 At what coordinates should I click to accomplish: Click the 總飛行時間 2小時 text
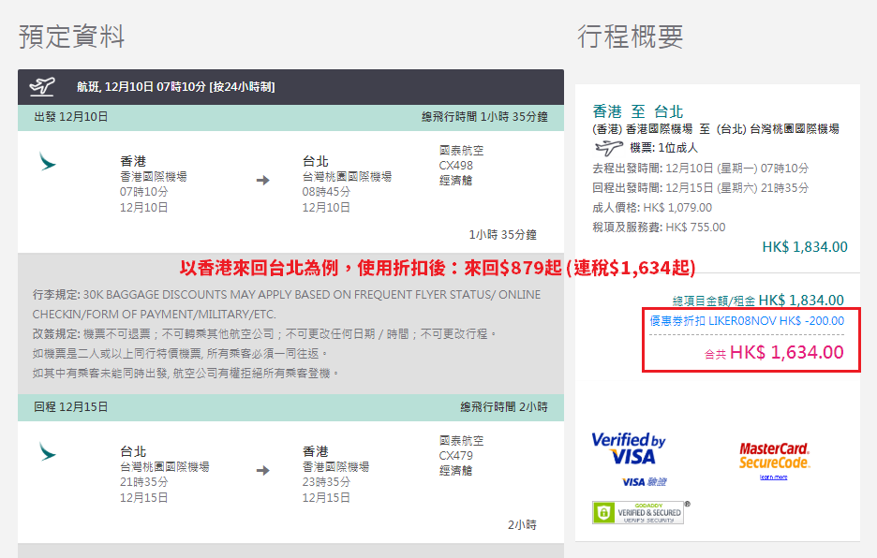coord(504,407)
